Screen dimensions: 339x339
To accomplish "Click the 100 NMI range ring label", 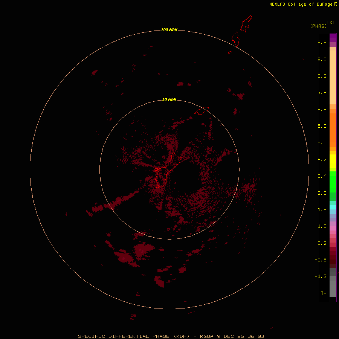I will point(169,30).
